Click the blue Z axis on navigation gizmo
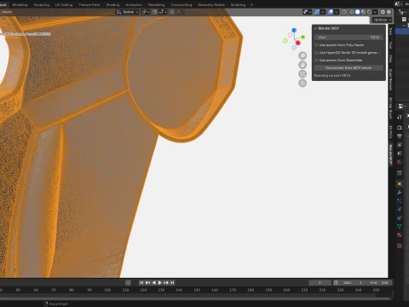The width and height of the screenshot is (409, 307). coord(294,30)
